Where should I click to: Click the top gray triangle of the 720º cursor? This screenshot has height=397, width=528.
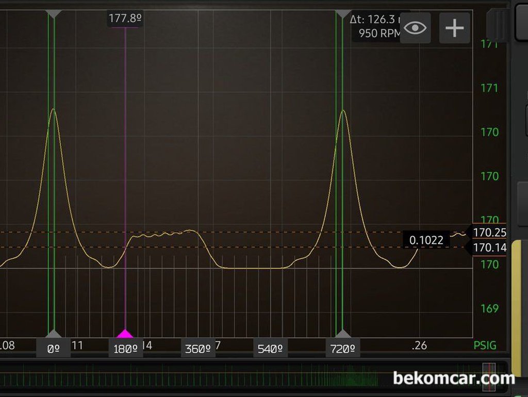pos(343,14)
